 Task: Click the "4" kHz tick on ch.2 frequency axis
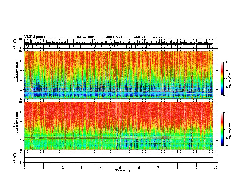coord(21,131)
